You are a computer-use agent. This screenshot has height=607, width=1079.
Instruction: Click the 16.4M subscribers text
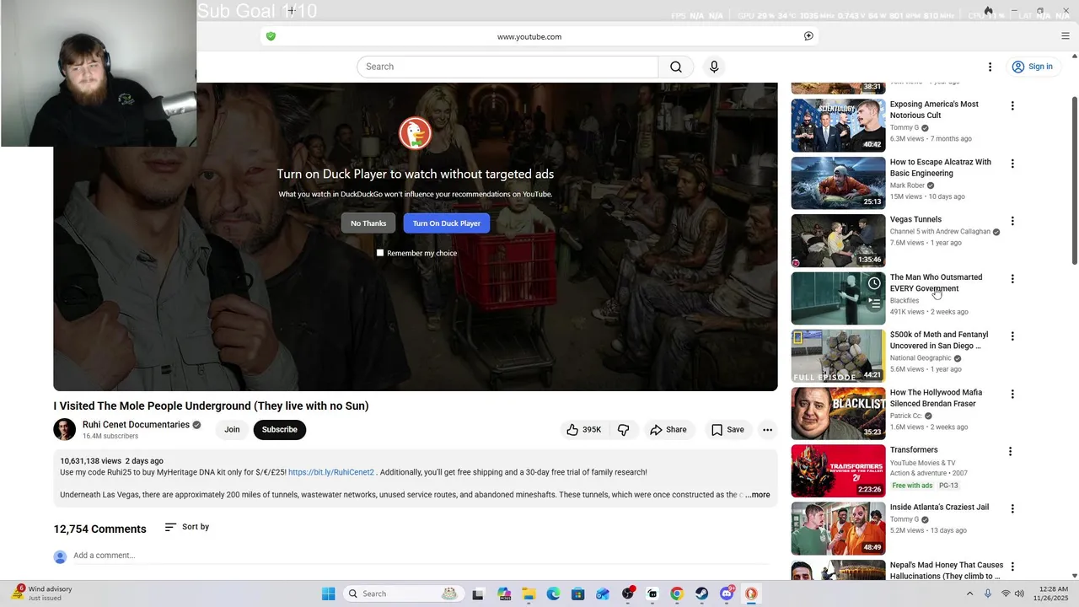point(110,437)
